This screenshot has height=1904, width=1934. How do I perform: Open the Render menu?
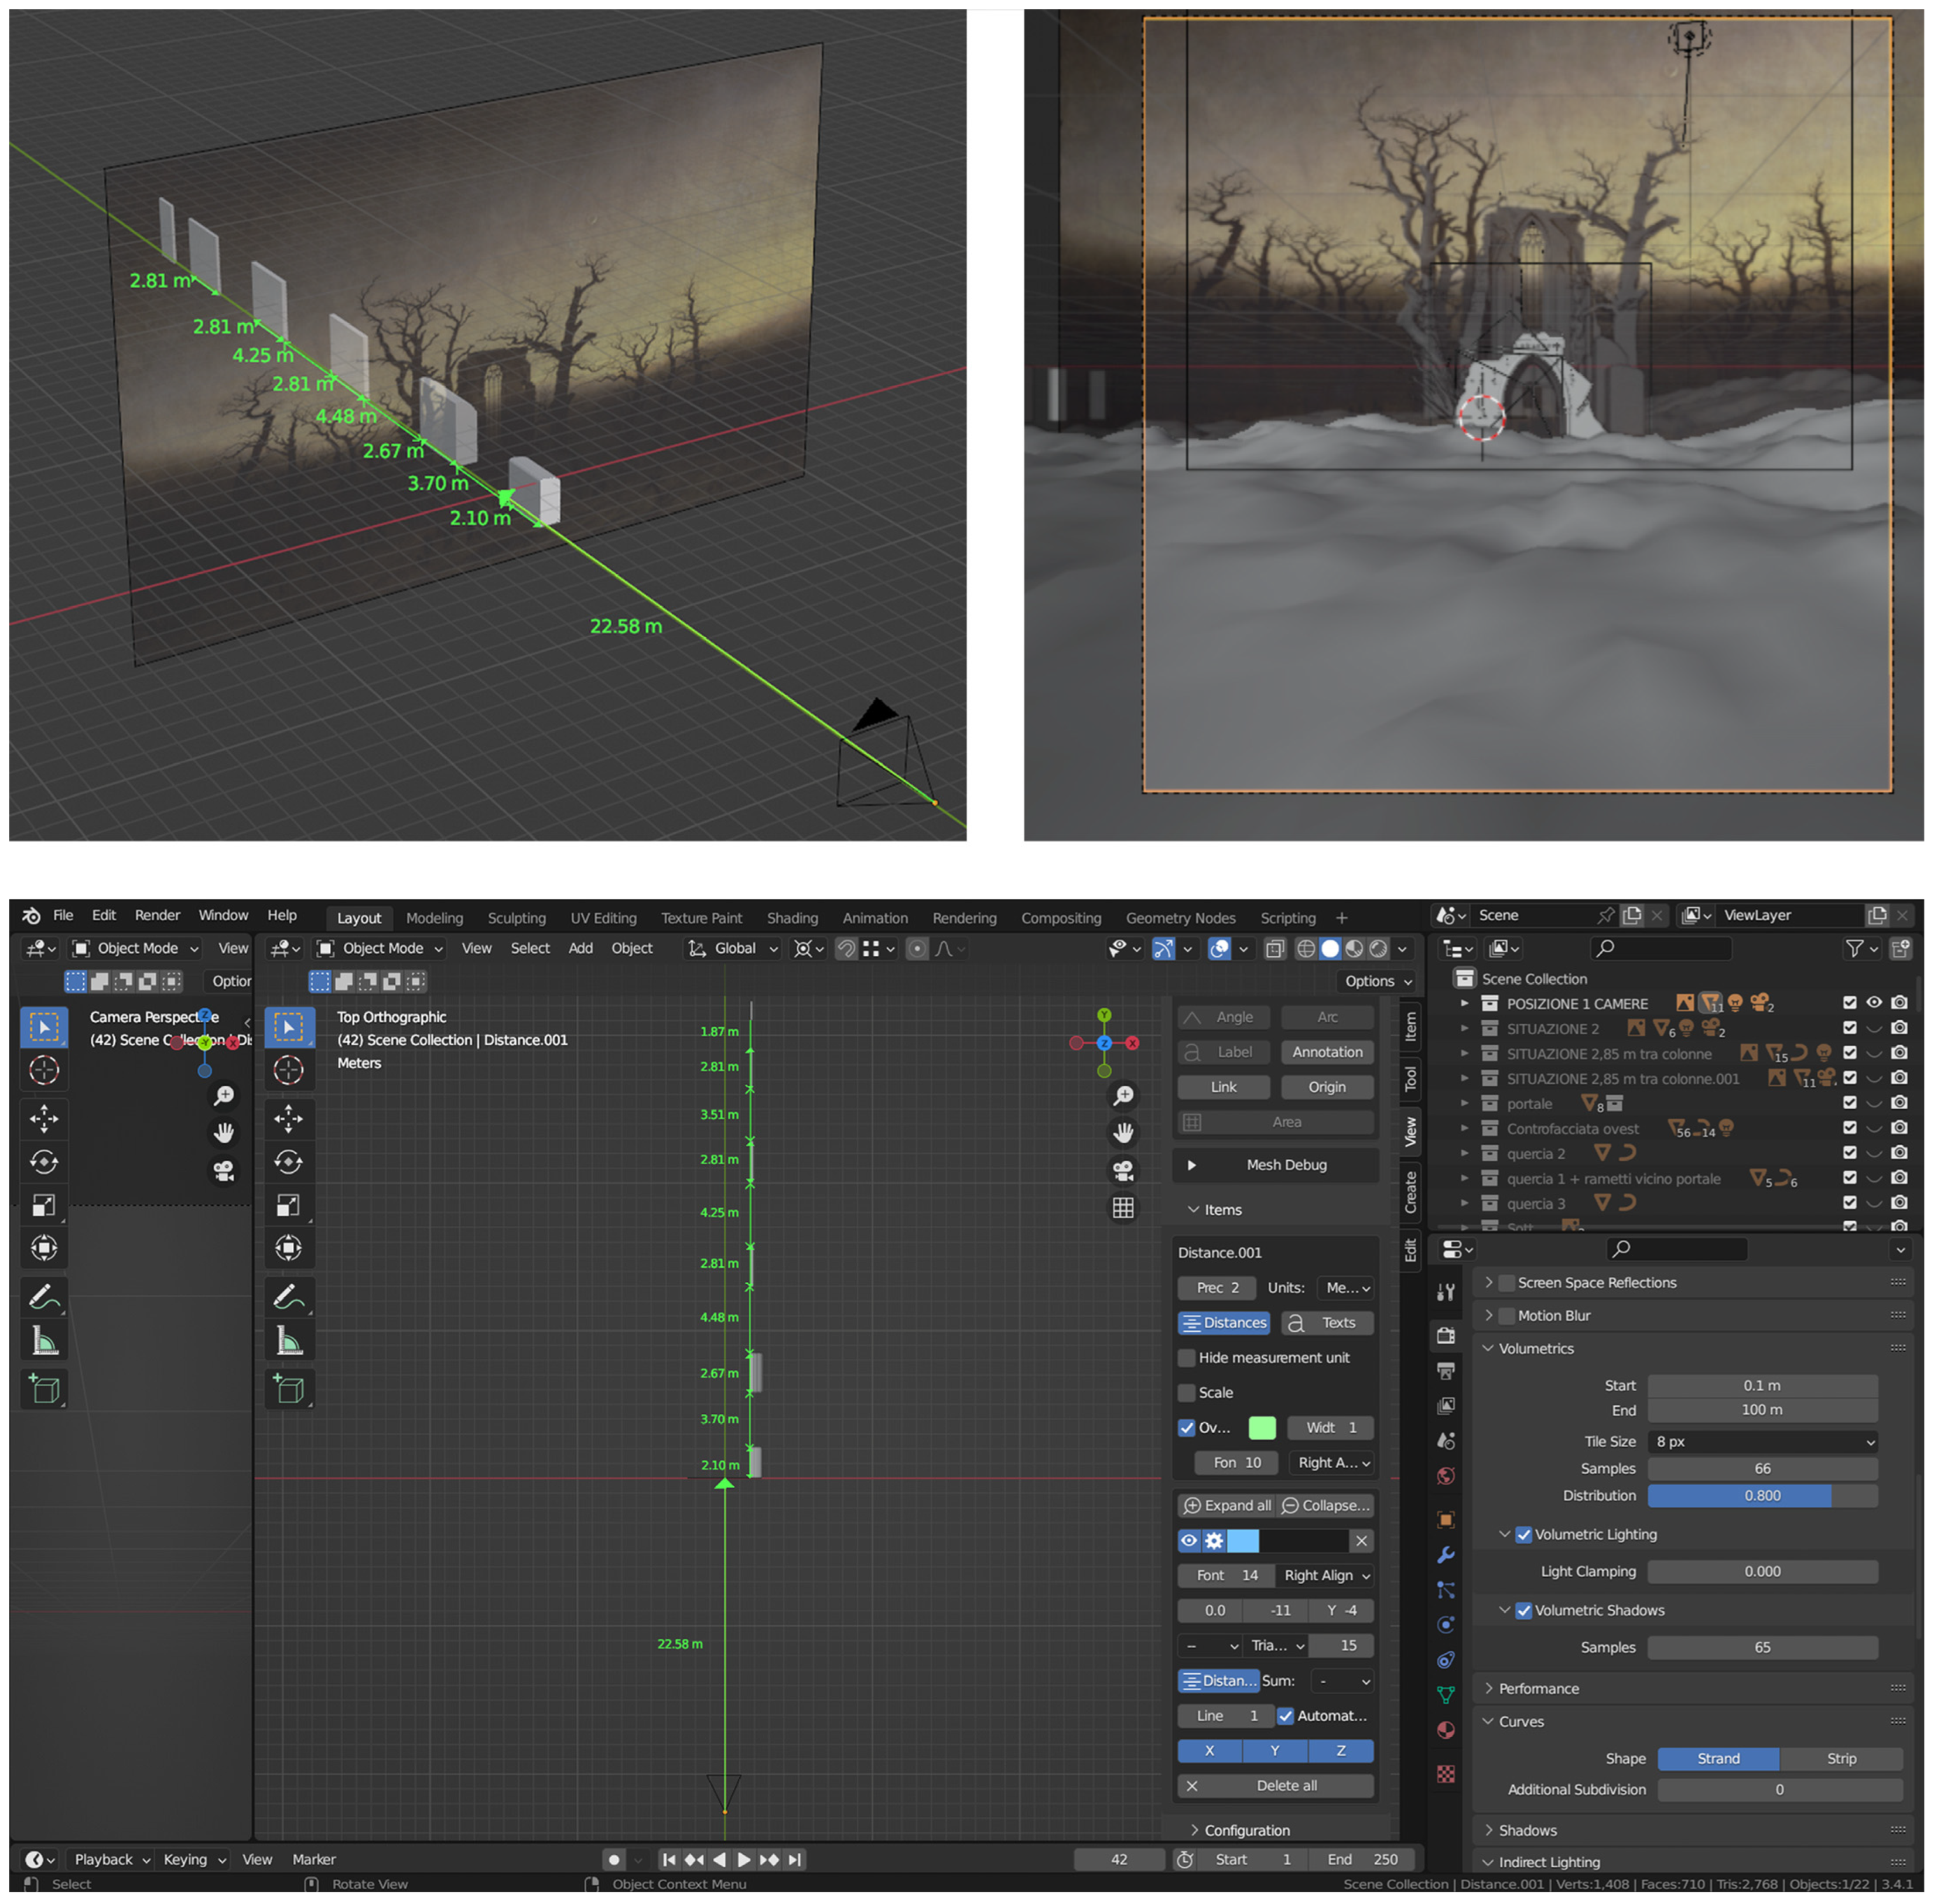[157, 915]
